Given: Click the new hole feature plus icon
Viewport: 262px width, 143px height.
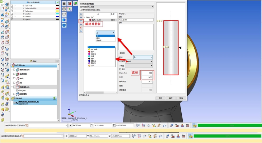Looking at the screenshot, I should tap(81, 21).
